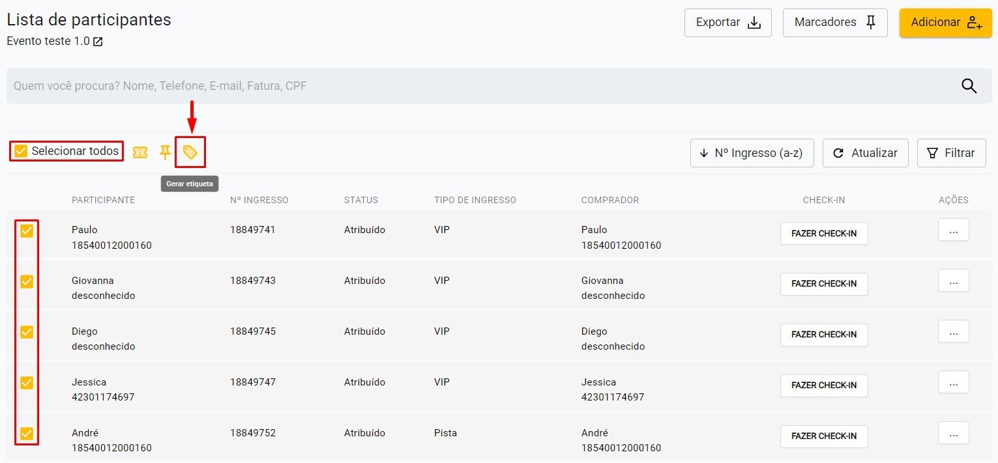Open the Marcadores menu
The image size is (998, 463).
(x=834, y=23)
